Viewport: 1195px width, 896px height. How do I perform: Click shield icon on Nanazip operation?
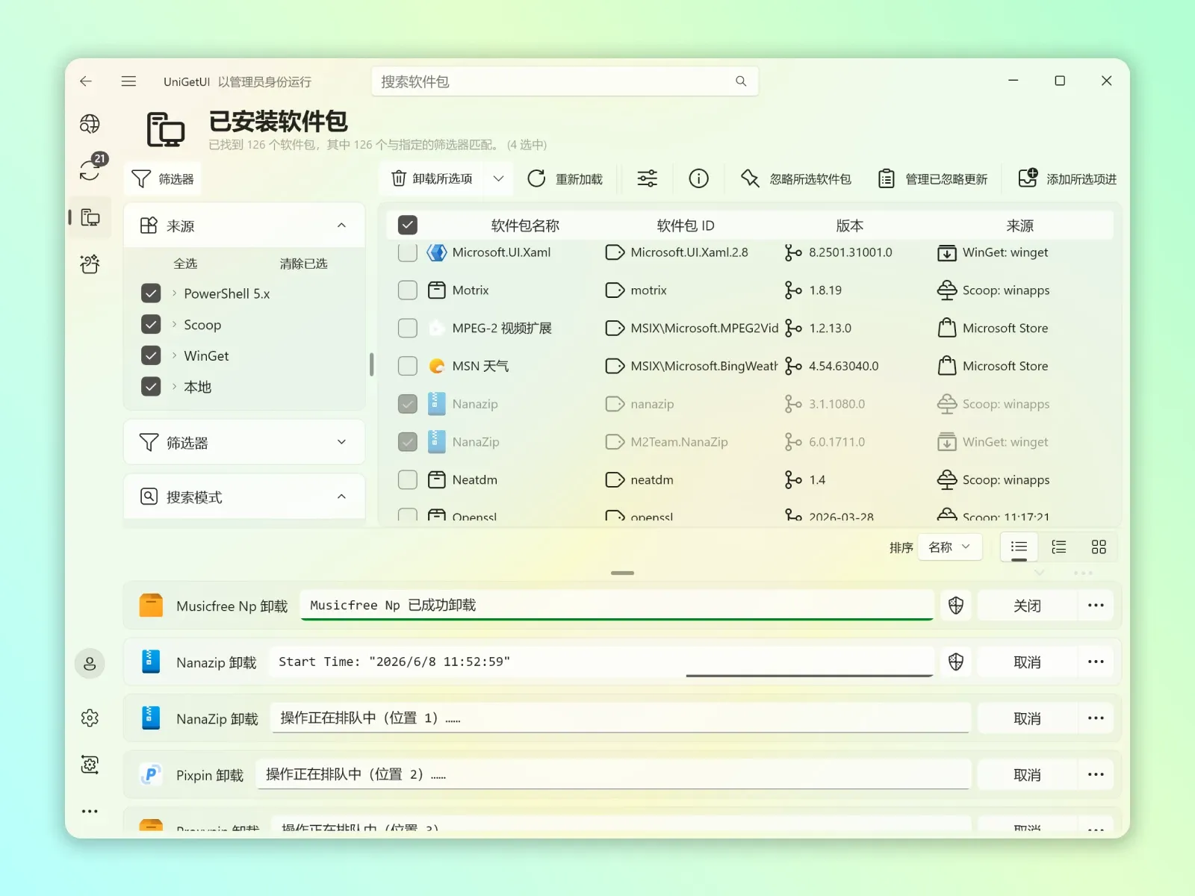pyautogui.click(x=956, y=662)
